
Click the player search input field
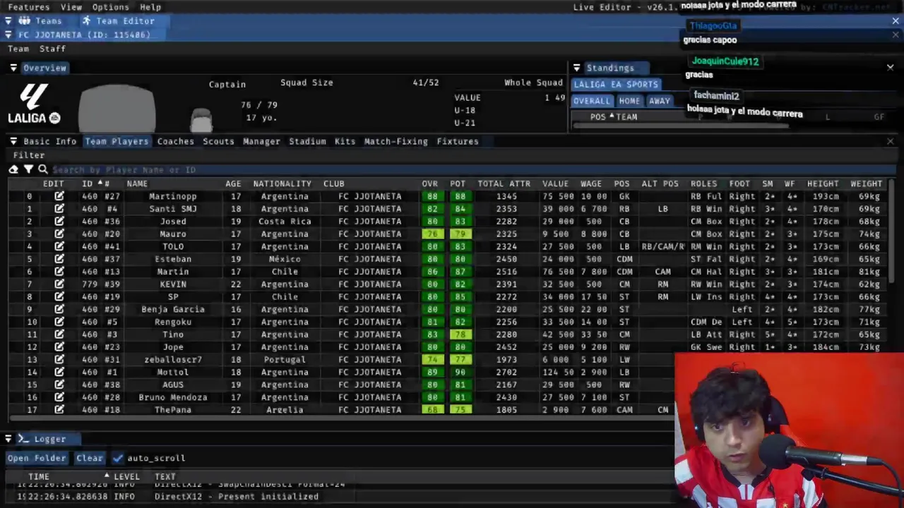(x=473, y=169)
